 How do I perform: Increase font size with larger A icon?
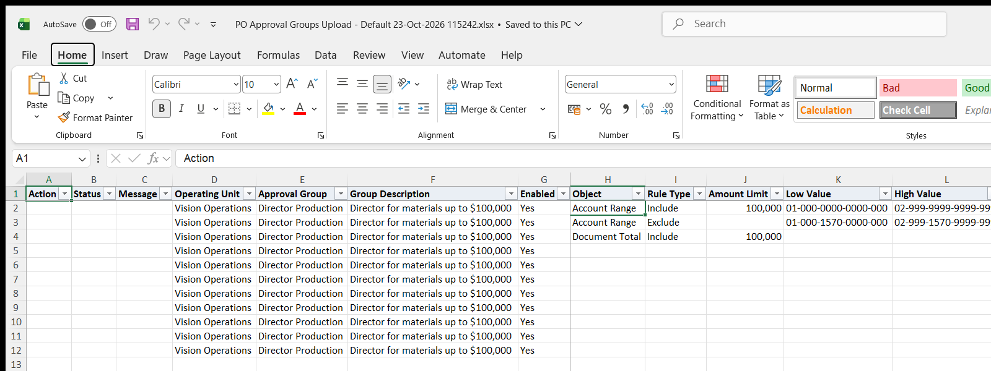coord(292,83)
